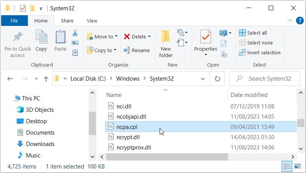Image resolution: width=306 pixels, height=173 pixels.
Task: Click Invert selection
Action: [x=260, y=52]
